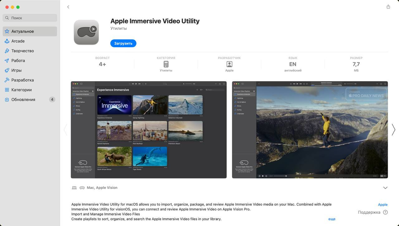Switch to the Работа section
399x226 pixels.
point(30,61)
